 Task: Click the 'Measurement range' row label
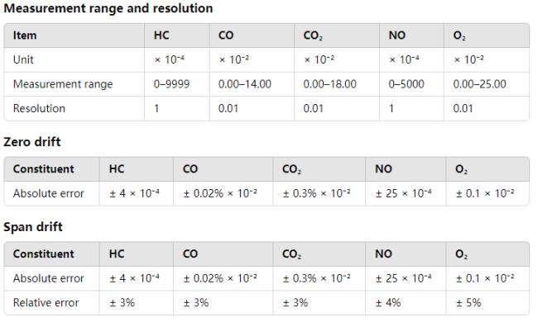63,84
